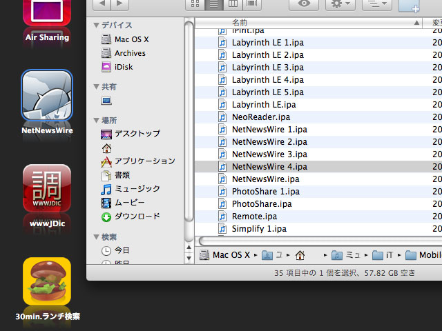The height and width of the screenshot is (331, 442).
Task: Select NetNewsWire 3.ipa file
Action: pos(318,154)
